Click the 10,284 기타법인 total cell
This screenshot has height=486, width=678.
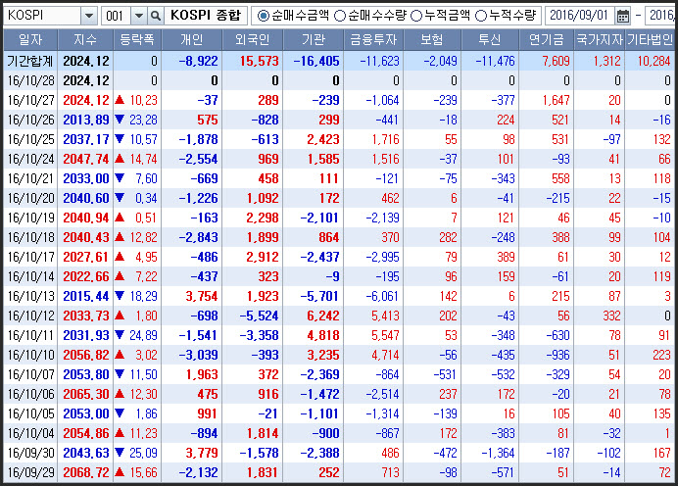(654, 62)
